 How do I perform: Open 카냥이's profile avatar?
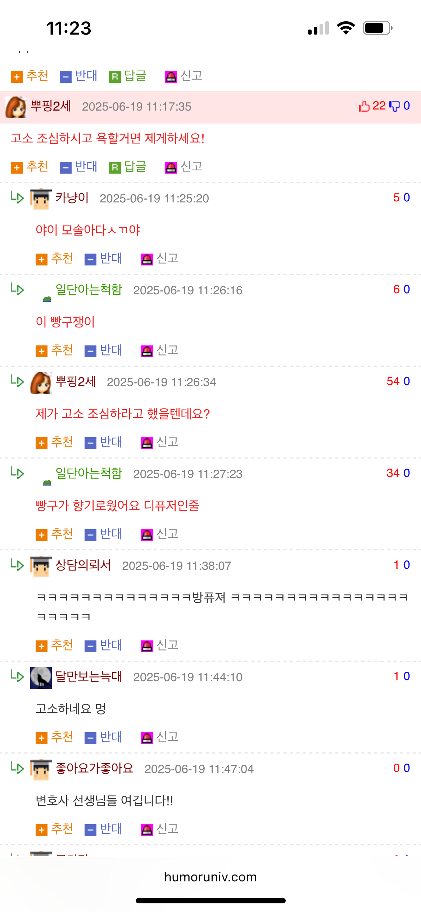point(41,199)
